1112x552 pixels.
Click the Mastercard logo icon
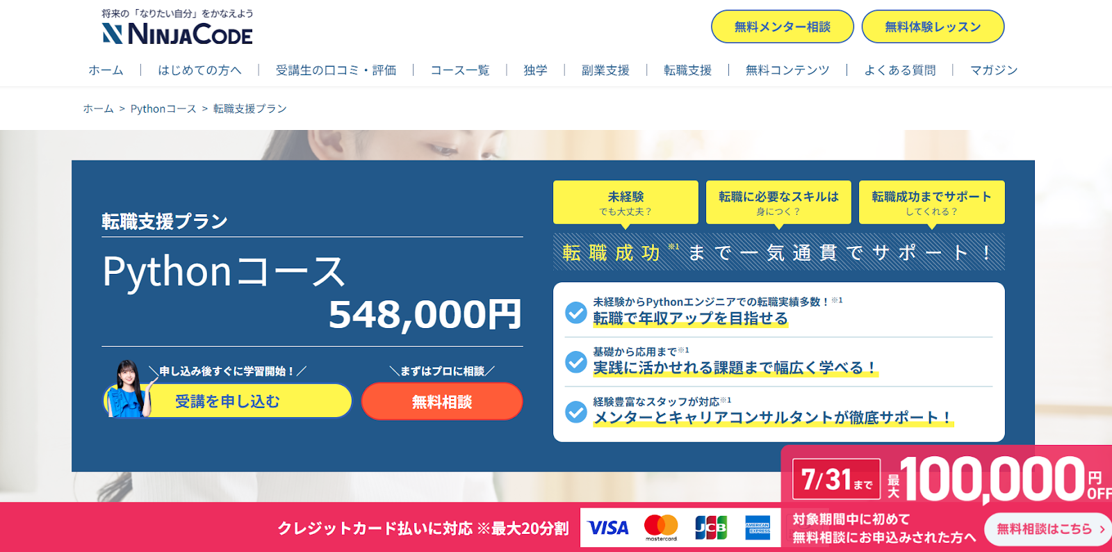pos(661,528)
